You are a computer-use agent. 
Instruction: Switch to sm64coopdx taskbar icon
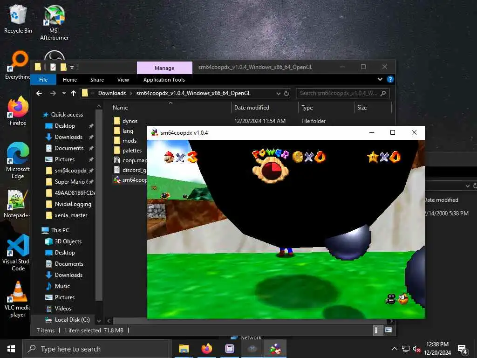pyautogui.click(x=275, y=349)
